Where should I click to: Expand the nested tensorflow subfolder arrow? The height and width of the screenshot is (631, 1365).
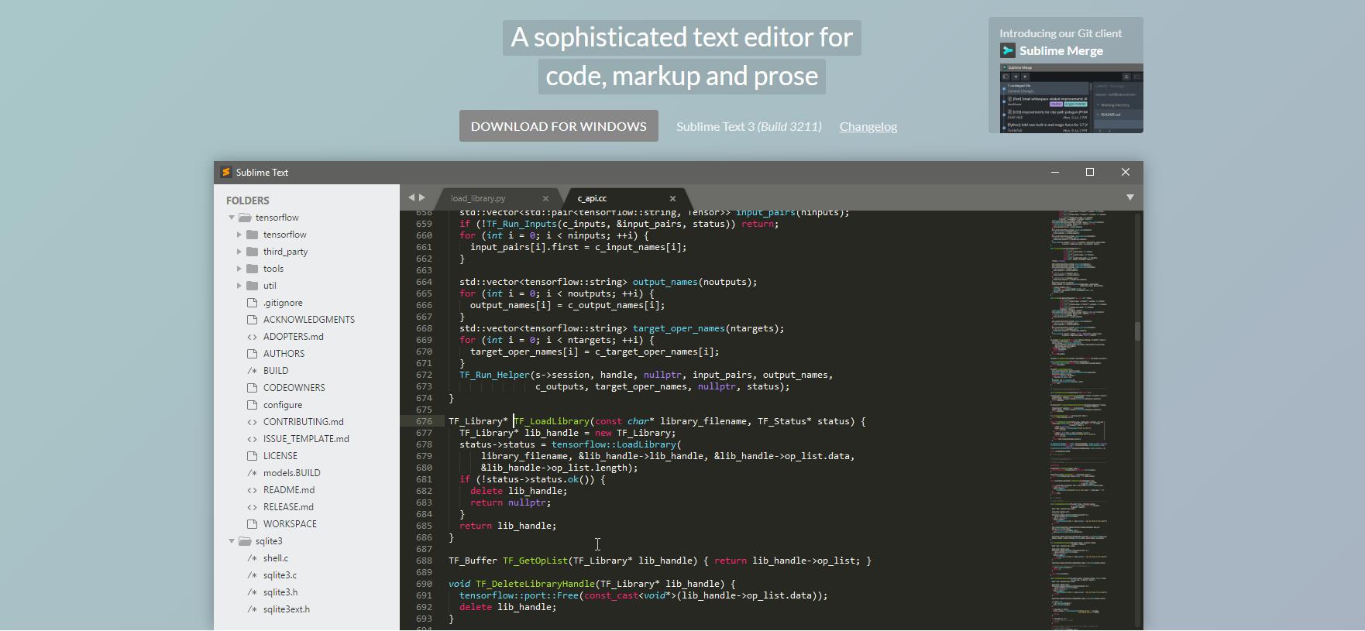pyautogui.click(x=239, y=235)
